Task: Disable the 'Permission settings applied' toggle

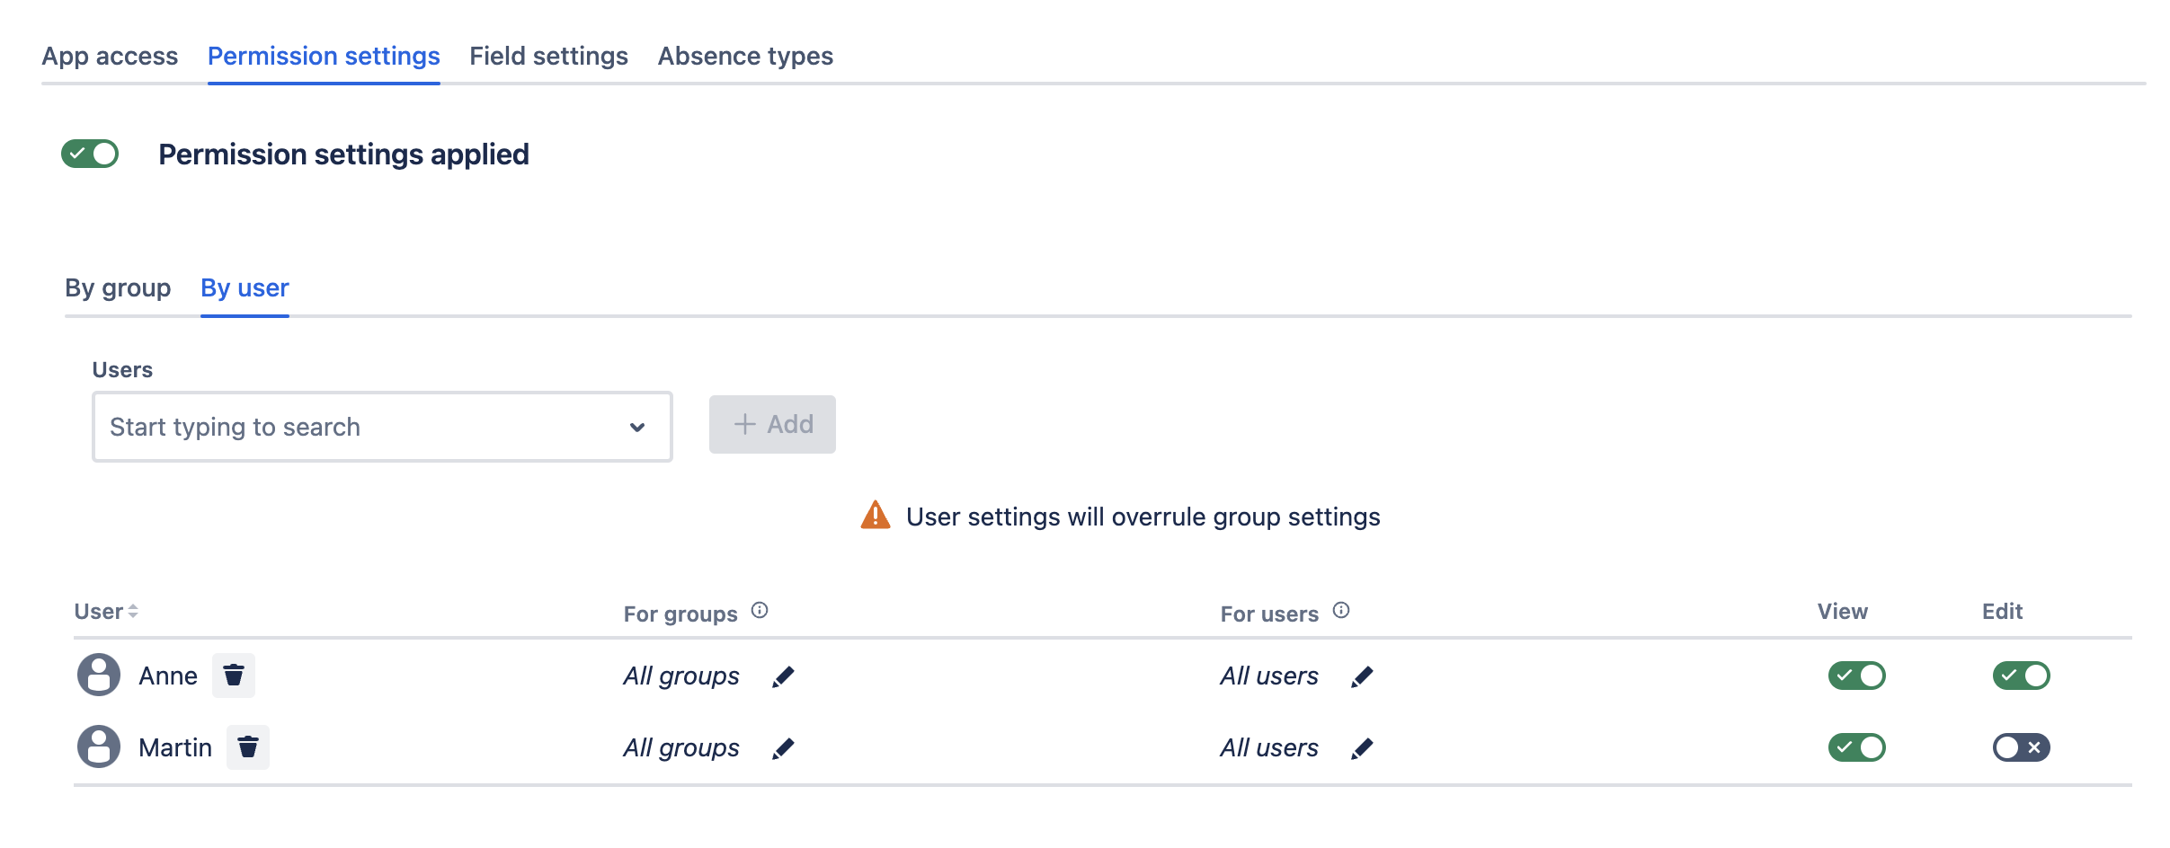Action: pos(90,154)
